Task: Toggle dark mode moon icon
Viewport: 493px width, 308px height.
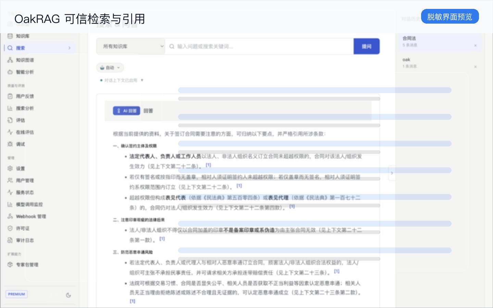Action: pyautogui.click(x=68, y=295)
